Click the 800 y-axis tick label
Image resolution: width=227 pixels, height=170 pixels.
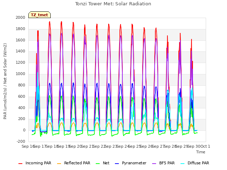[x=22, y=85]
